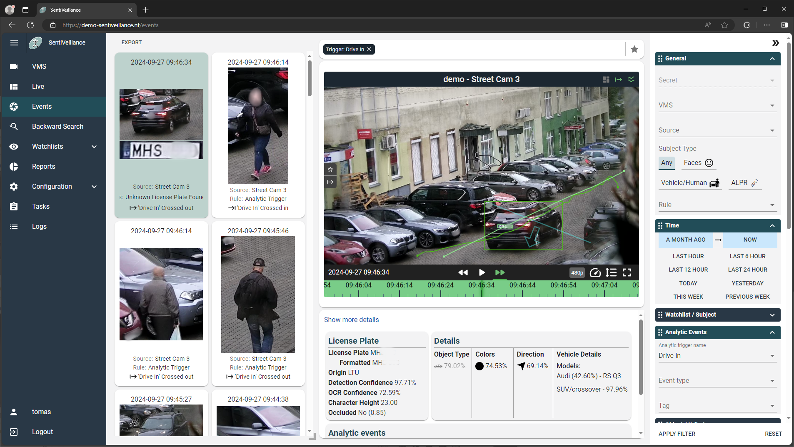
Task: Expand the Configuration submenu chevron
Action: click(94, 186)
